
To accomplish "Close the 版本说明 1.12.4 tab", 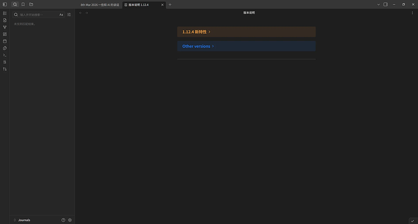I will 162,5.
